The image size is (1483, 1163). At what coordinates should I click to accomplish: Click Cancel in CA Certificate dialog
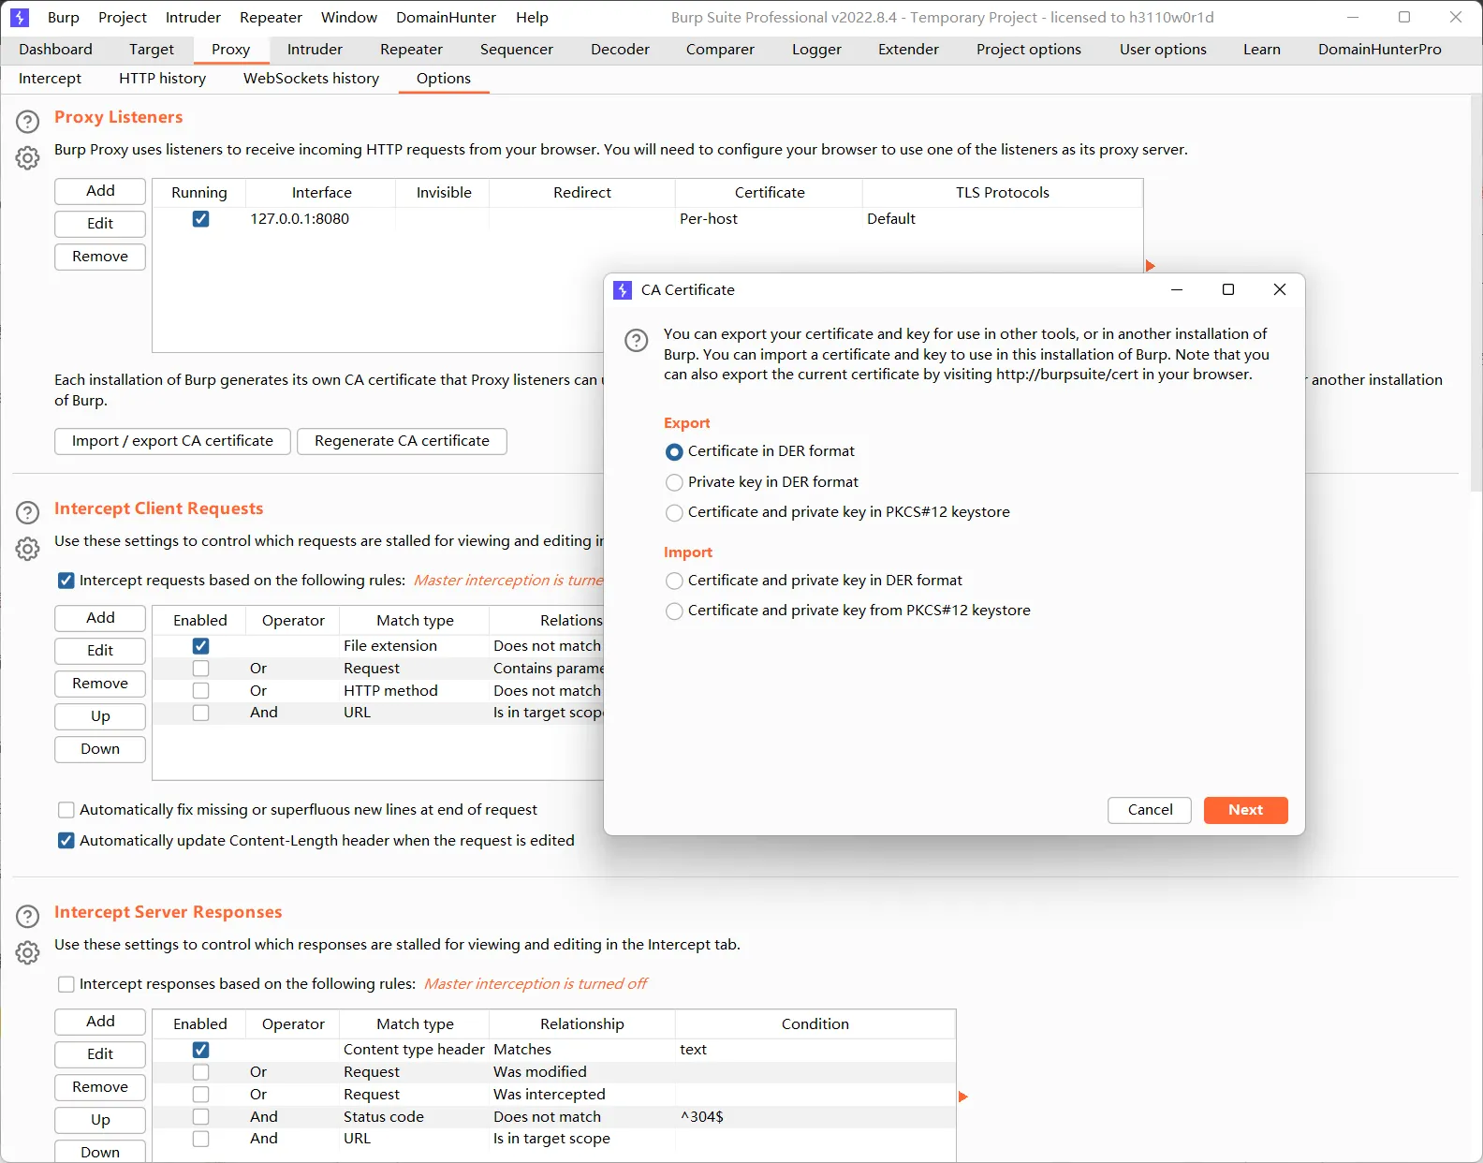point(1150,810)
